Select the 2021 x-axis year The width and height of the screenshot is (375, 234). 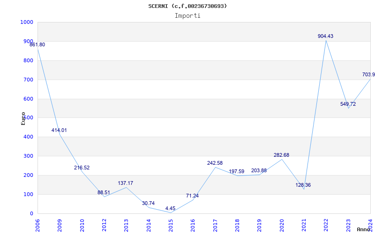click(304, 226)
